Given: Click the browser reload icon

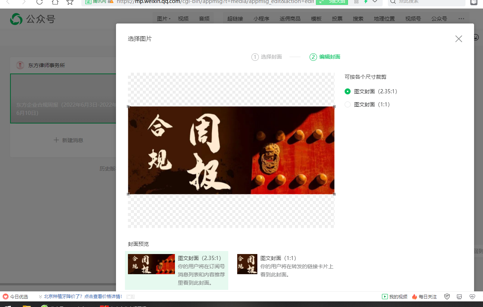Looking at the screenshot, I should tap(40, 2).
